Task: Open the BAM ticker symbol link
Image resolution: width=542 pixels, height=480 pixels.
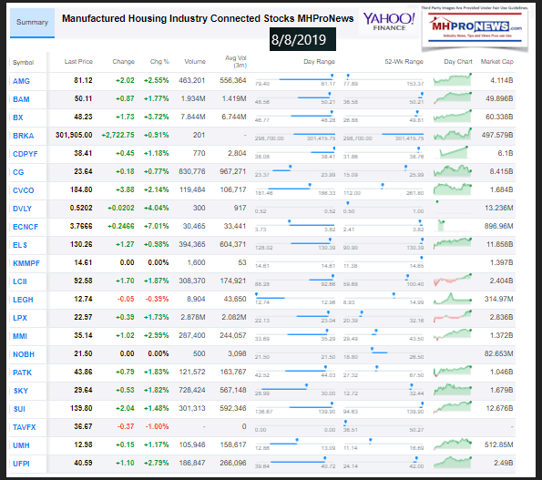Action: coord(21,99)
